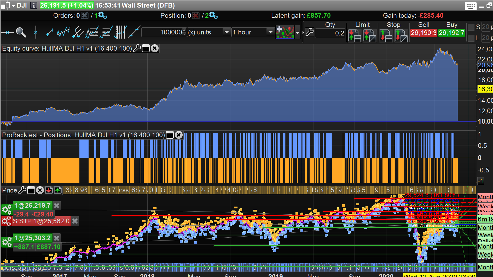Viewport: 493px width, 277px height.
Task: Select the horizontal line drawing tool
Action: [x=7, y=32]
